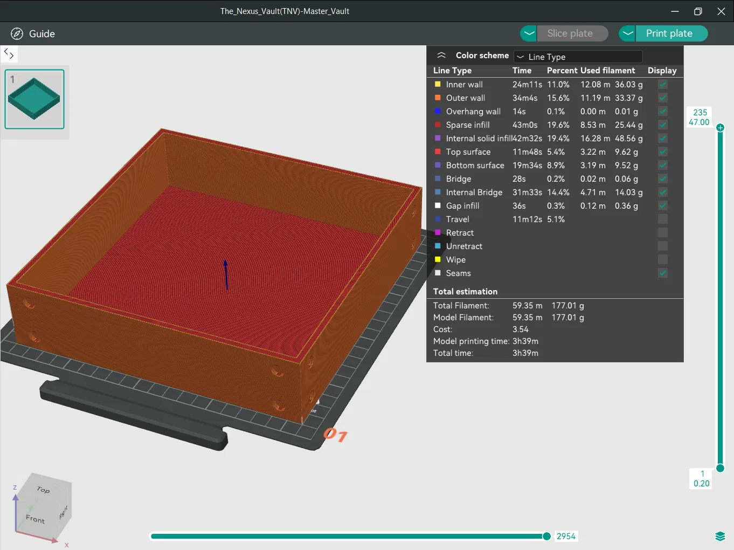Click the Wipe yellow color swatch
734x550 pixels.
[438, 259]
